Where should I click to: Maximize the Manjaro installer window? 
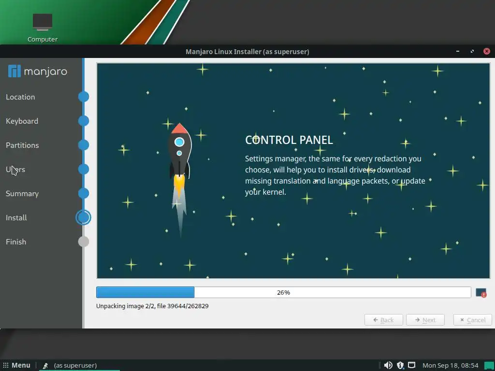click(472, 51)
